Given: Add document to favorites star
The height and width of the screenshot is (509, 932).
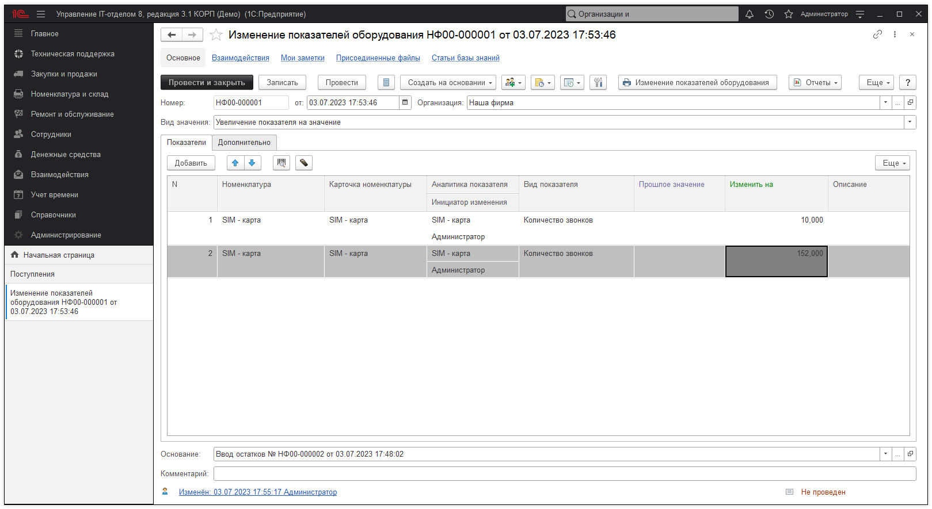Looking at the screenshot, I should pyautogui.click(x=216, y=35).
